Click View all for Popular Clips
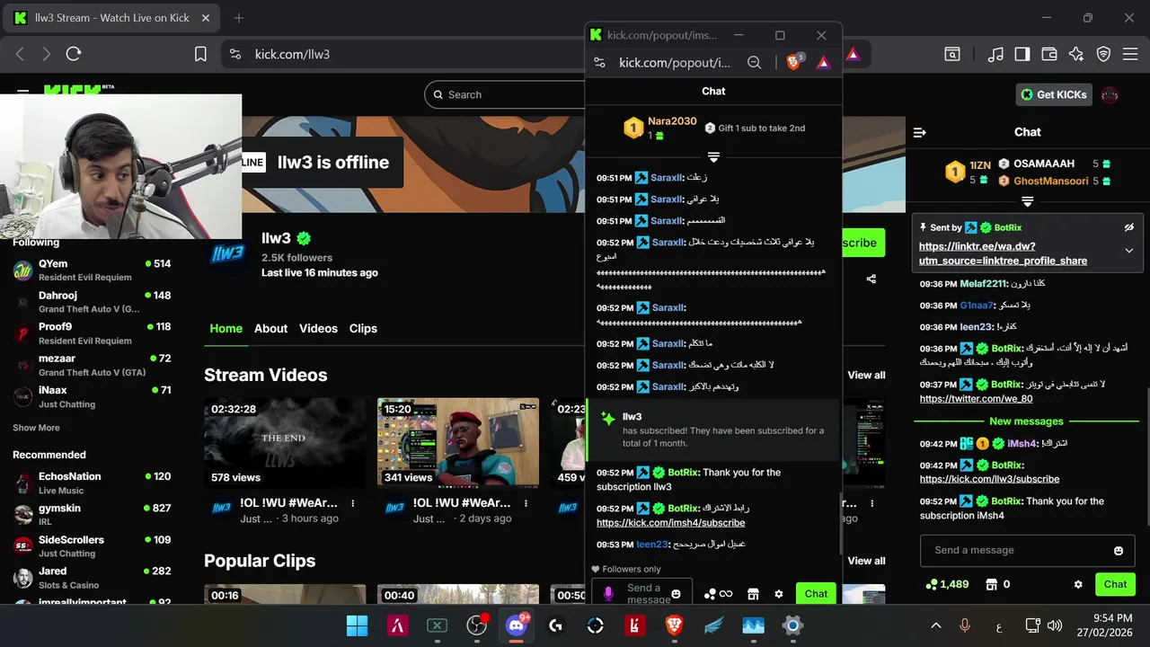The width and height of the screenshot is (1150, 647). click(866, 561)
